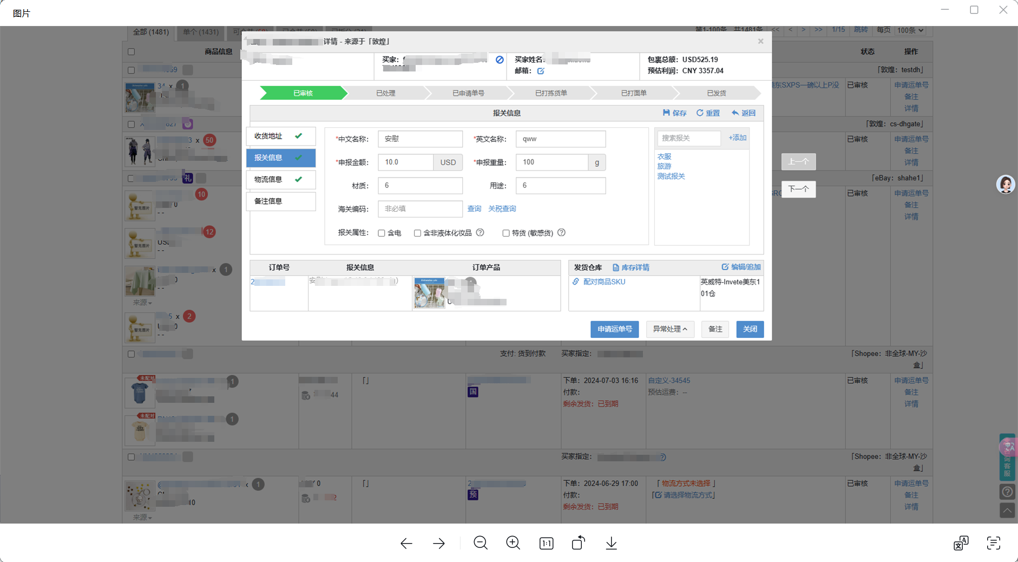Switch to the 单个 (1431) tab

coord(201,32)
